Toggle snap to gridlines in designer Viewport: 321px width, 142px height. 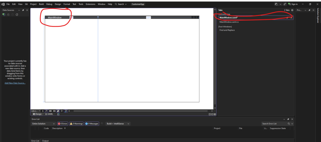pyautogui.click(x=54, y=111)
